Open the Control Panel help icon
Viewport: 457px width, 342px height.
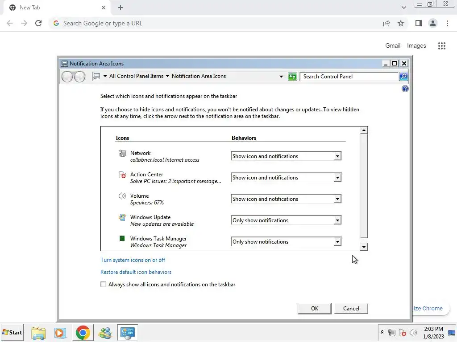point(405,89)
